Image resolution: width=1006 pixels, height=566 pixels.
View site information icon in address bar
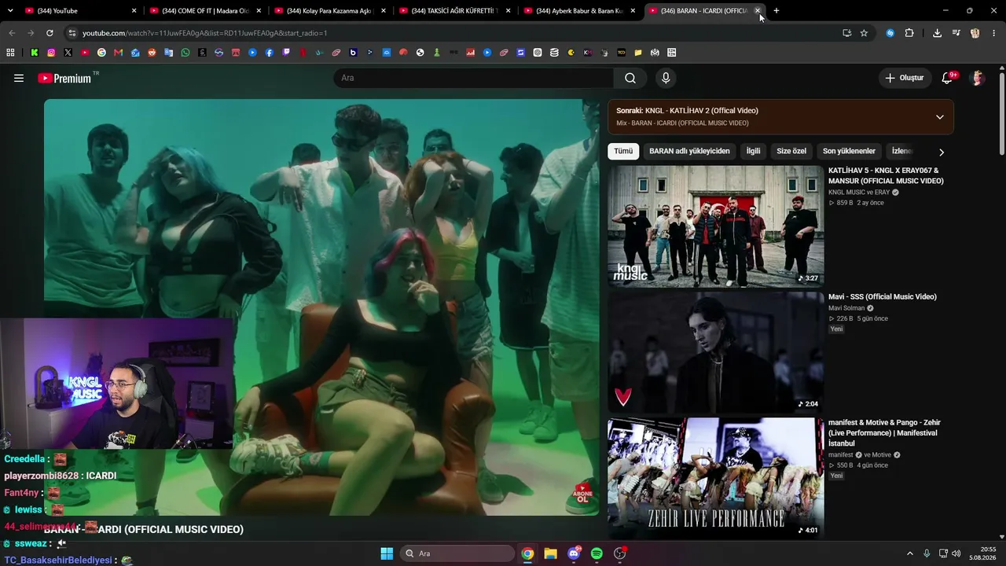click(x=72, y=33)
